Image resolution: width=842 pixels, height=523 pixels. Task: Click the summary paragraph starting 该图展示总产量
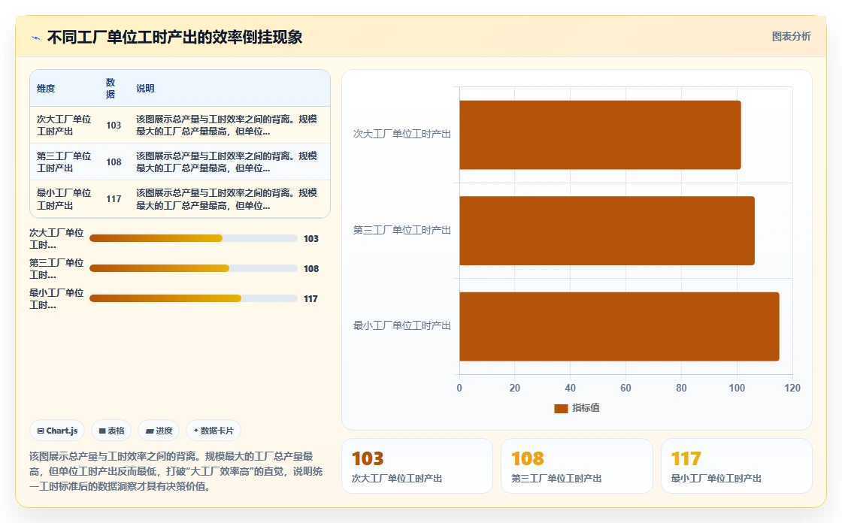pos(176,471)
